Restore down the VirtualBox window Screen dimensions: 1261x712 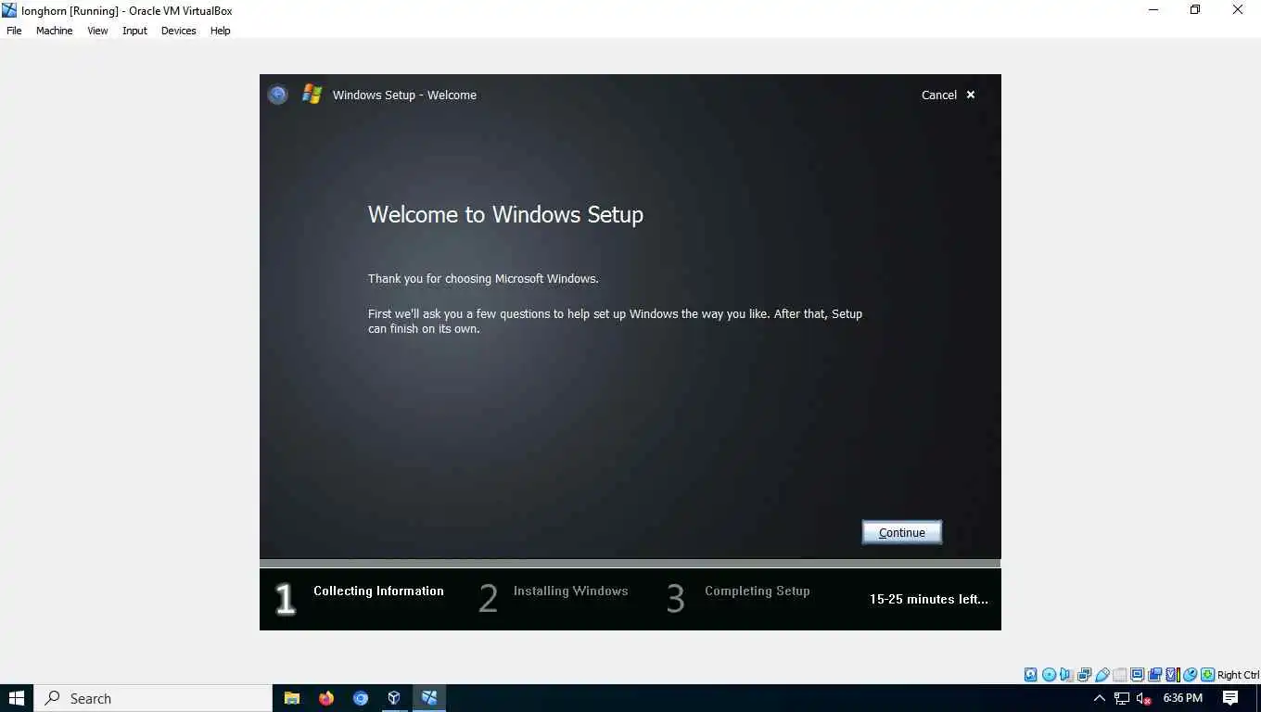point(1195,10)
